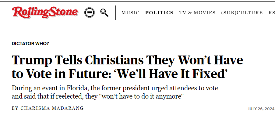Click headline line 'Trump Tells Christians They Won't Have'
This screenshot has height=119, width=275.
(127, 60)
